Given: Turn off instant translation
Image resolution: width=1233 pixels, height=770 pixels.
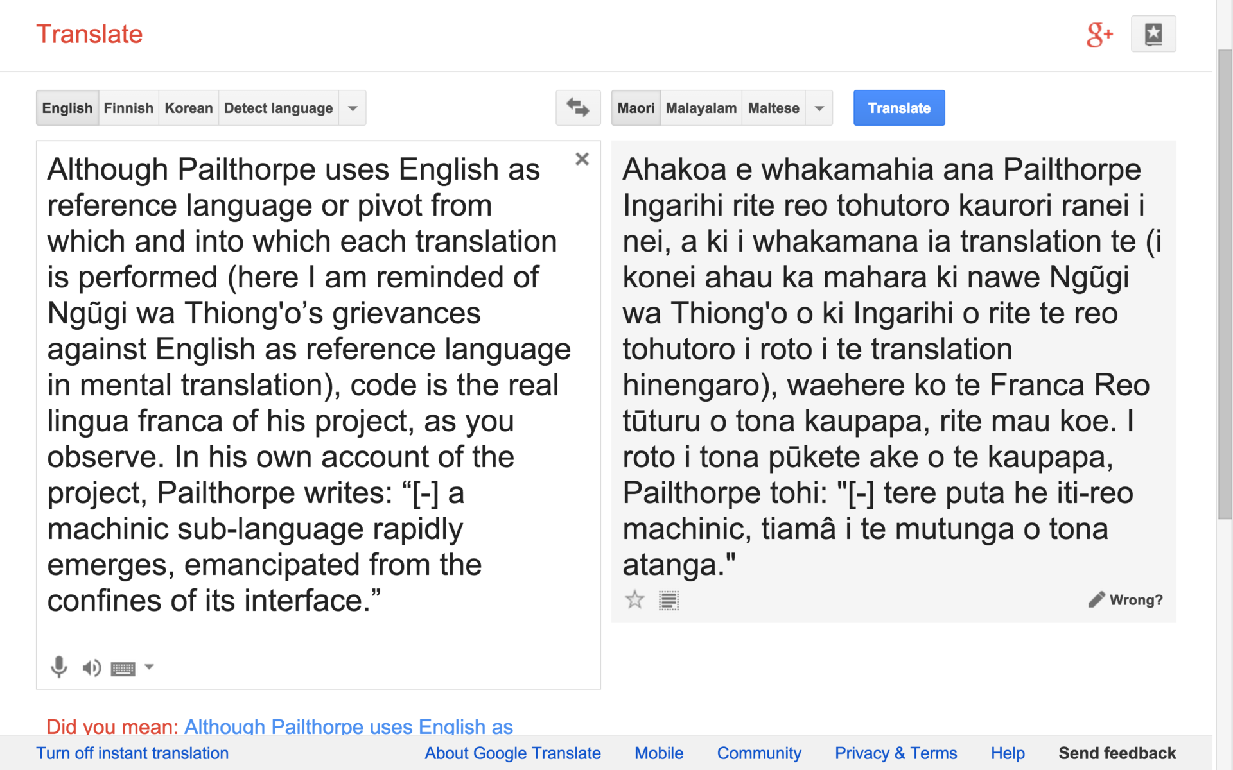Looking at the screenshot, I should pos(132,753).
